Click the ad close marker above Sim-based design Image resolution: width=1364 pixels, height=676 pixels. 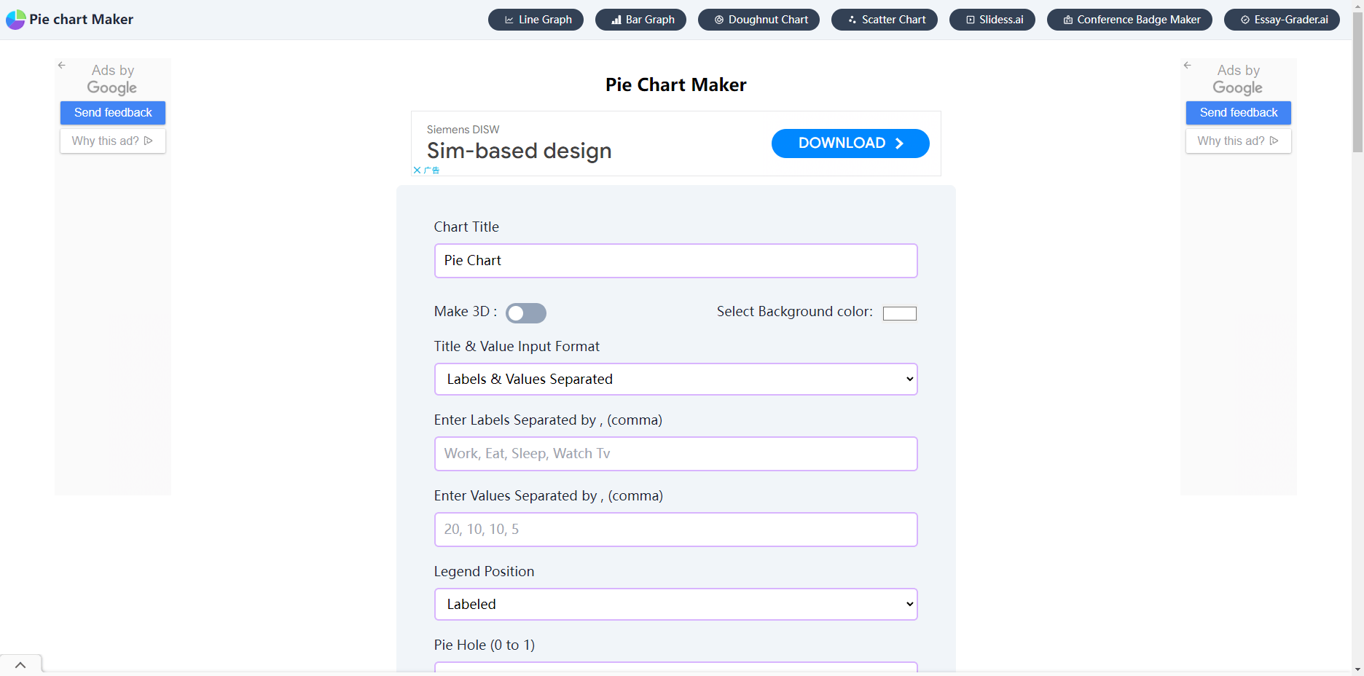click(417, 170)
